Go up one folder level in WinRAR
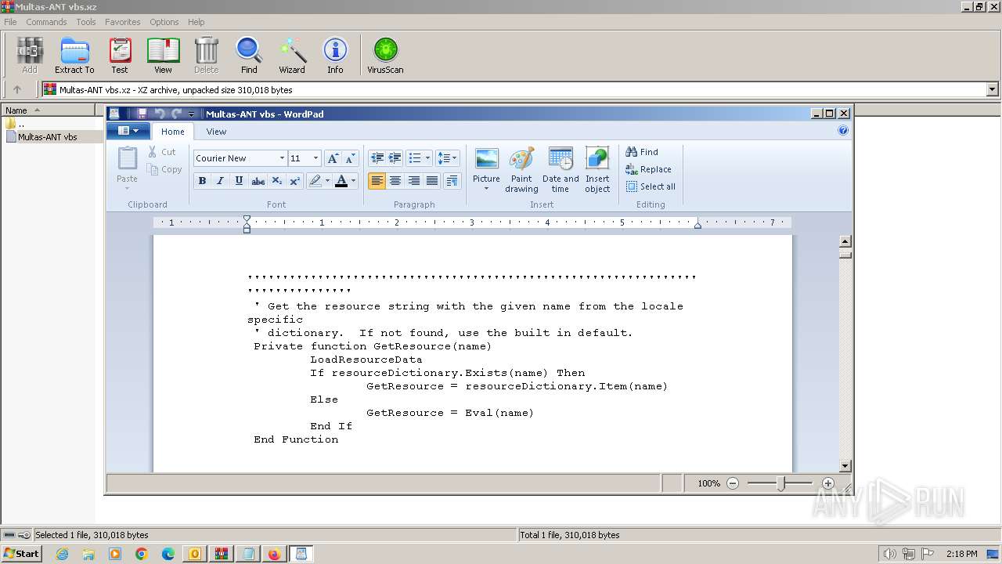 point(17,89)
